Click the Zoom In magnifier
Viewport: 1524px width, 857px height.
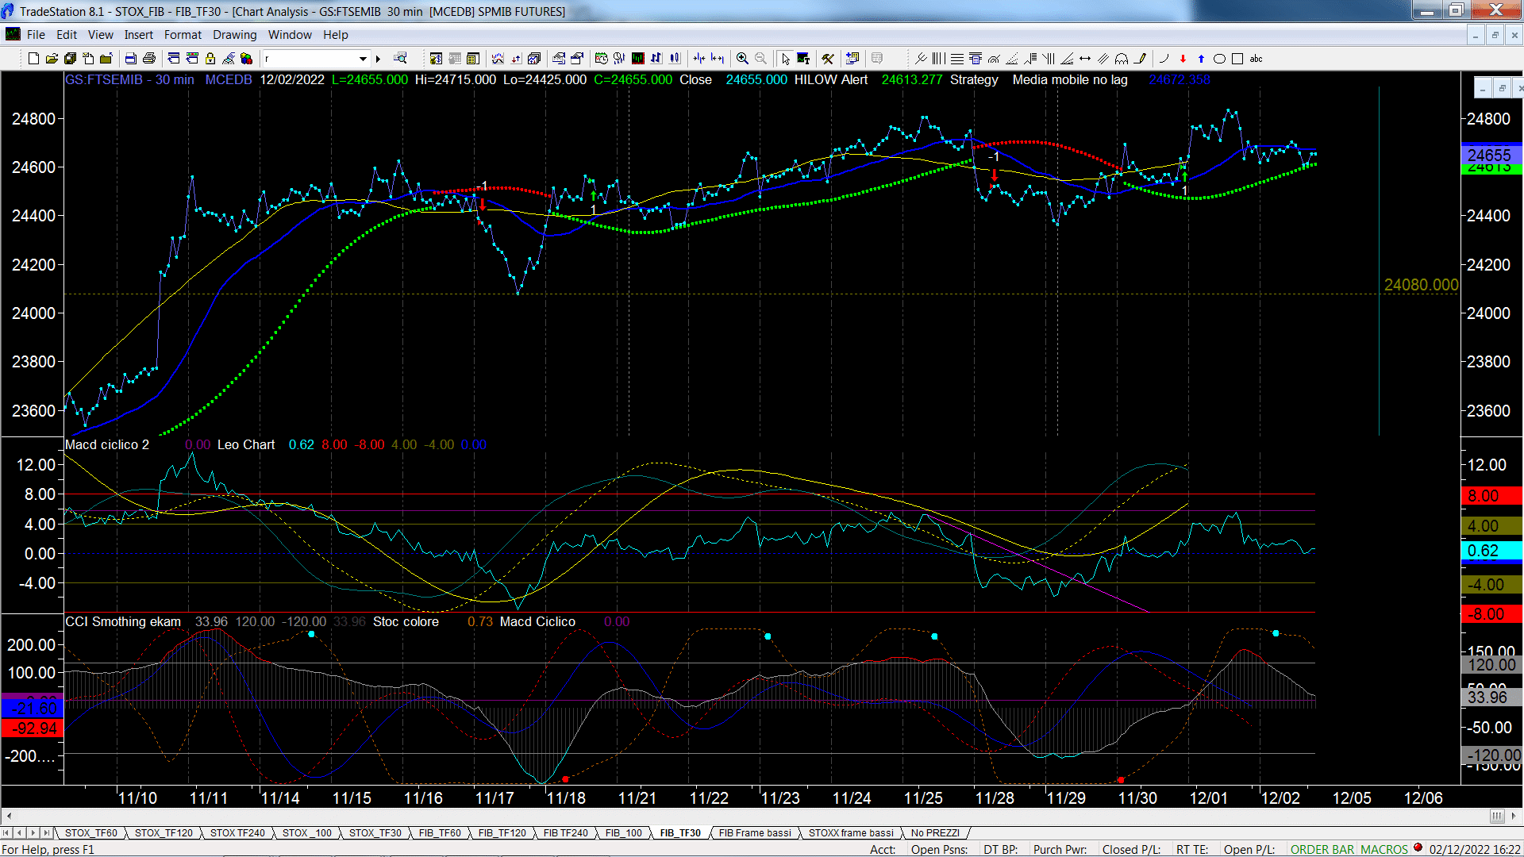pos(742,59)
